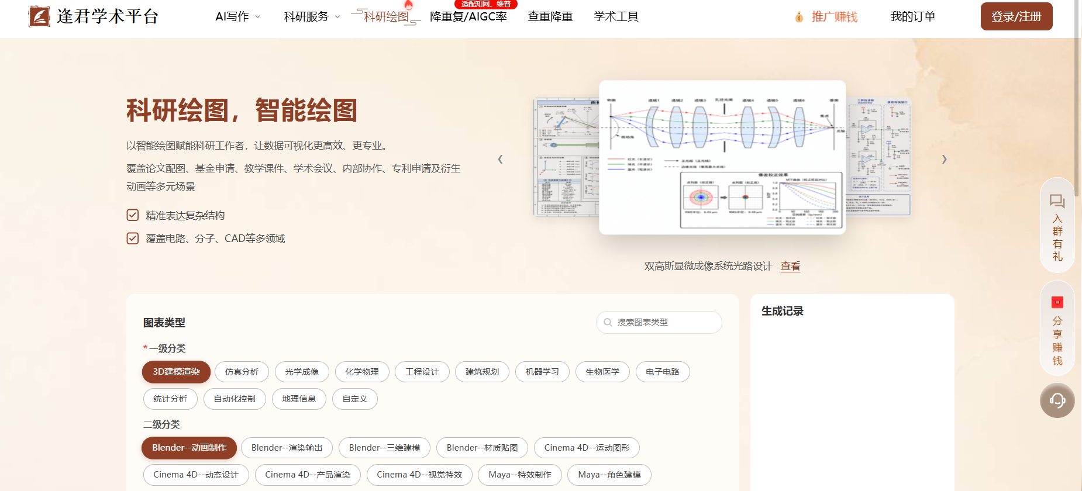This screenshot has width=1082, height=491.
Task: Click the 生成记录 panel heading
Action: (783, 311)
